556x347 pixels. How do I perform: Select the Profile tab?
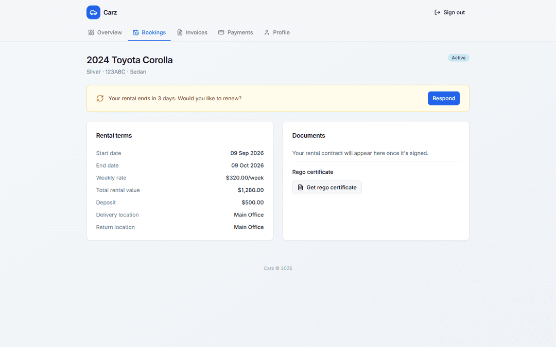pos(277,32)
